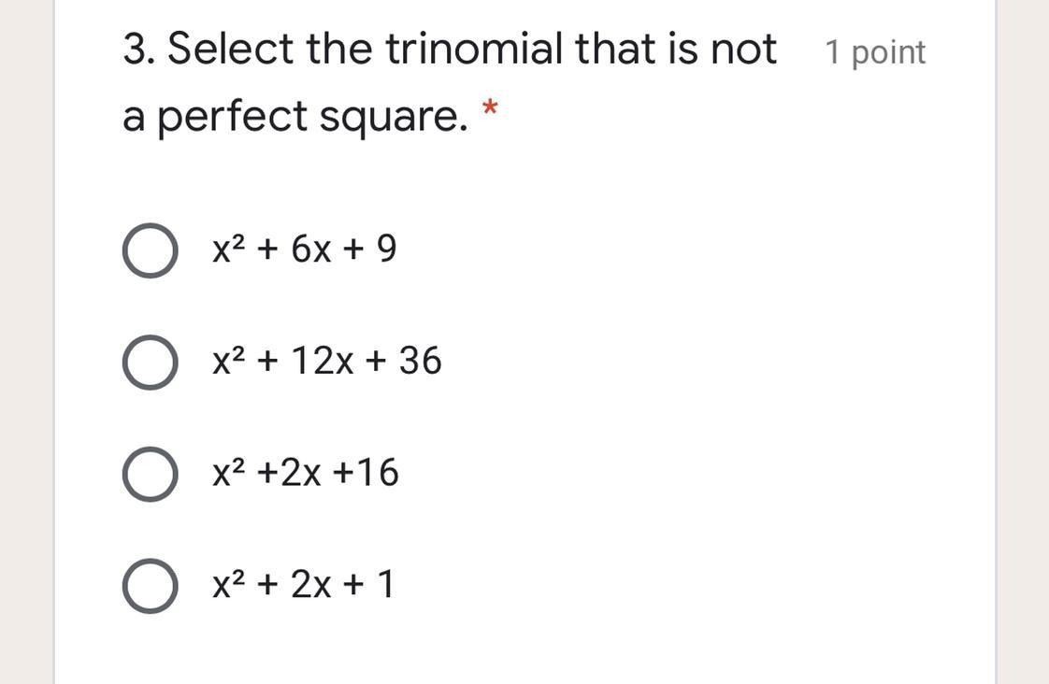Viewport: 1049px width, 684px height.
Task: Choose the x² + 12x + 36 radio option
Action: click(x=151, y=363)
